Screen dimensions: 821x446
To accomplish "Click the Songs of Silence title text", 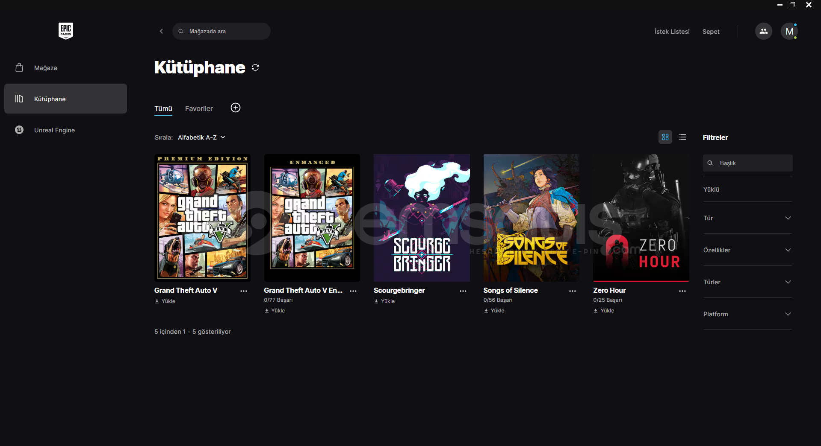I will click(511, 290).
